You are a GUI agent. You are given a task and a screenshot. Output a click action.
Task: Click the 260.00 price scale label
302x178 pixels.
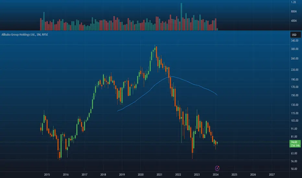[295, 59]
